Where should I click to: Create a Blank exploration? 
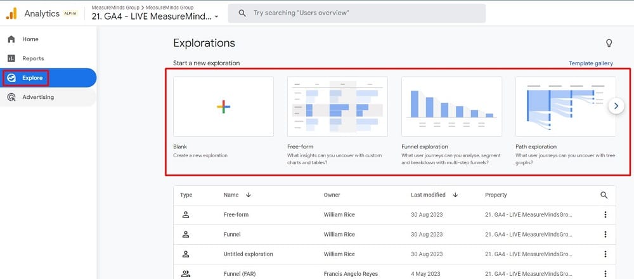223,107
